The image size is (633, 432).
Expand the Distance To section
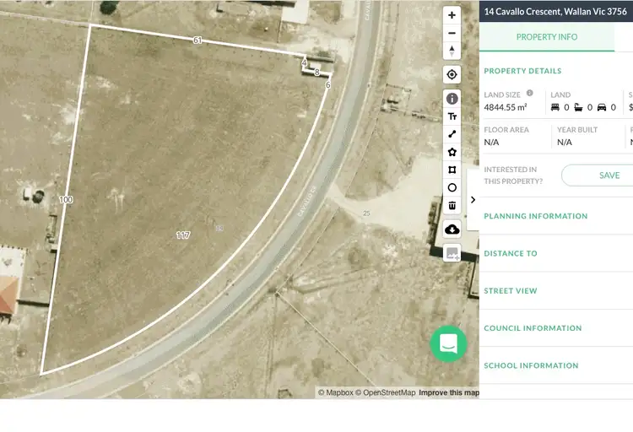click(511, 253)
